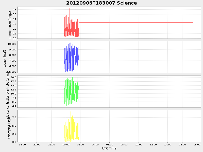This screenshot has width=203, height=152.
Task: Click the '13' temperature axis value
Action: [x=14, y=24]
